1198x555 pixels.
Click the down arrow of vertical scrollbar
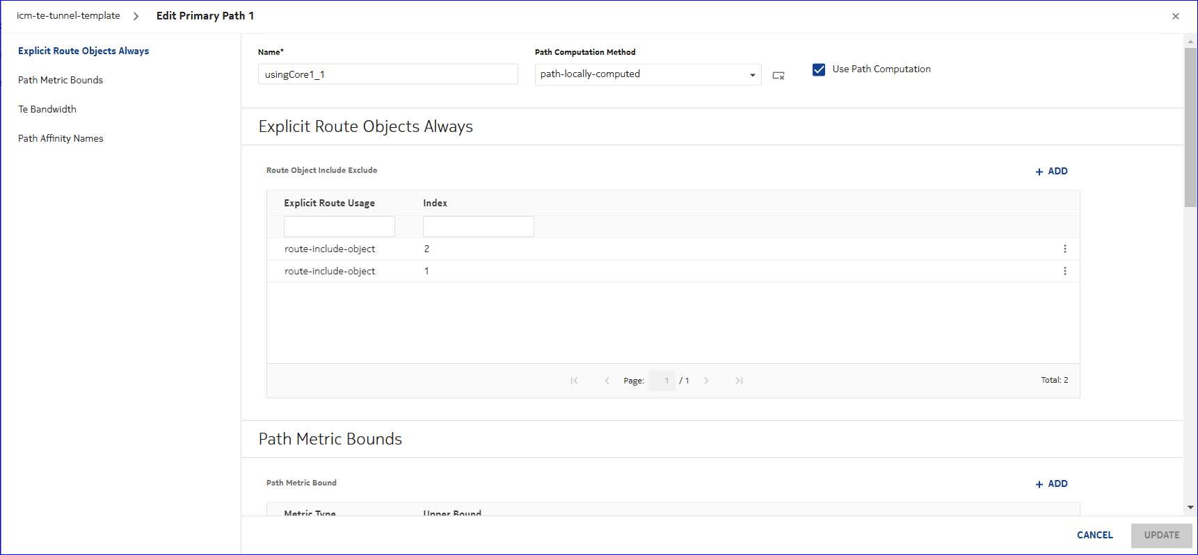coord(1190,508)
